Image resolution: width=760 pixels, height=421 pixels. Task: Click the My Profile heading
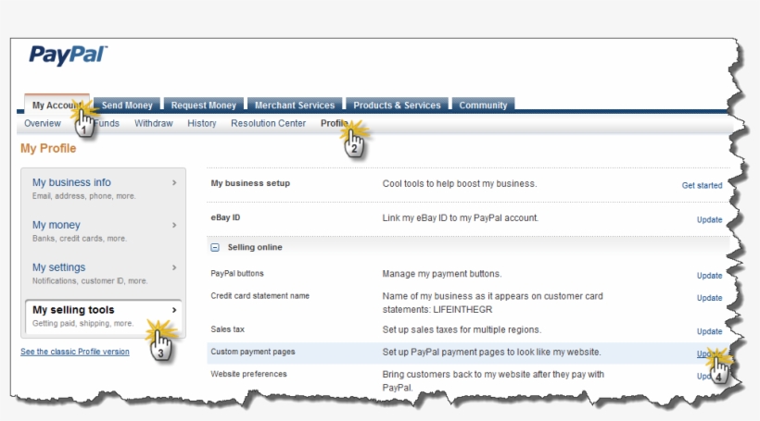click(x=48, y=149)
